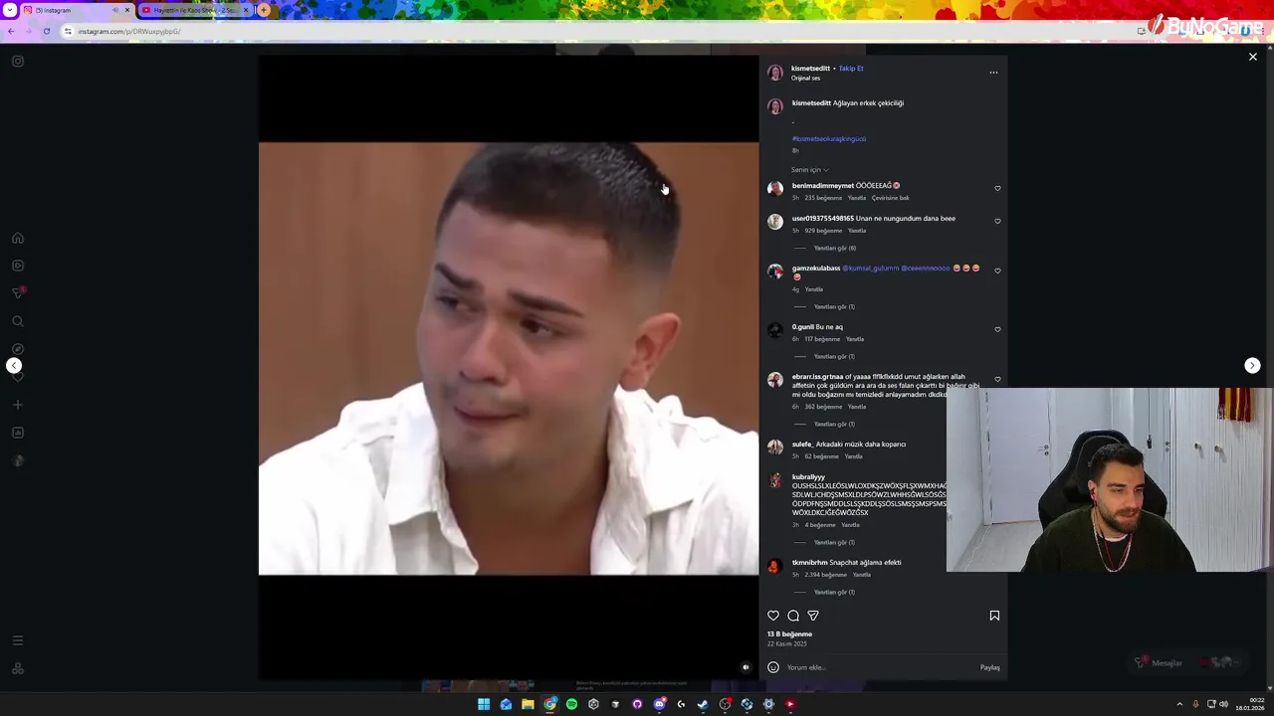Like benimadimmeymet's comment
1274x716 pixels.
point(997,188)
